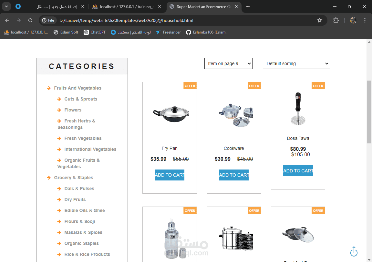Open Fresh Vegetables subcategory
Screen dimensions: 372x262
pos(83,138)
